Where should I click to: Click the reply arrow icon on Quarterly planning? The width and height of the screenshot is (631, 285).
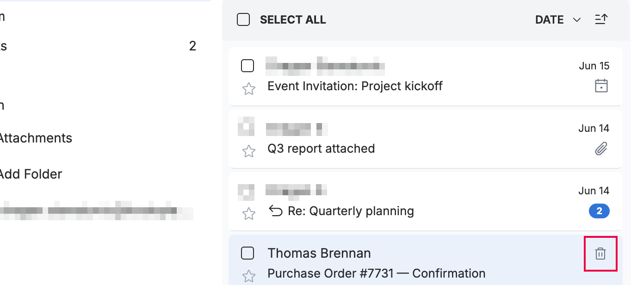pyautogui.click(x=276, y=211)
